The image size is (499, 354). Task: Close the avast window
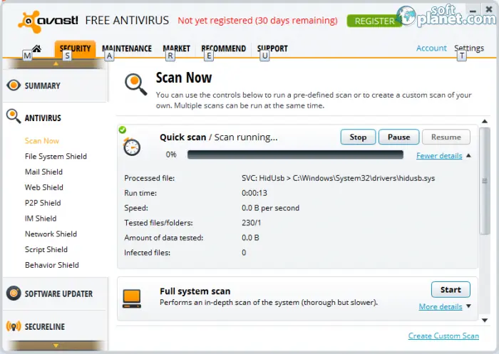pyautogui.click(x=489, y=9)
